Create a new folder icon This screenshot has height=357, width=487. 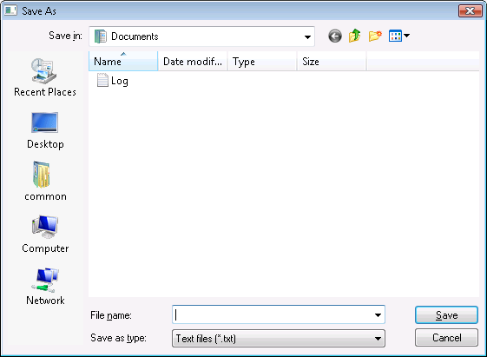[x=375, y=36]
